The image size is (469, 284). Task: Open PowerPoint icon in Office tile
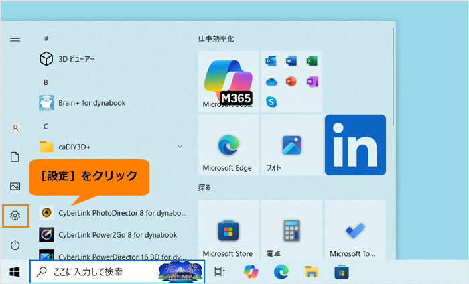pyautogui.click(x=291, y=81)
